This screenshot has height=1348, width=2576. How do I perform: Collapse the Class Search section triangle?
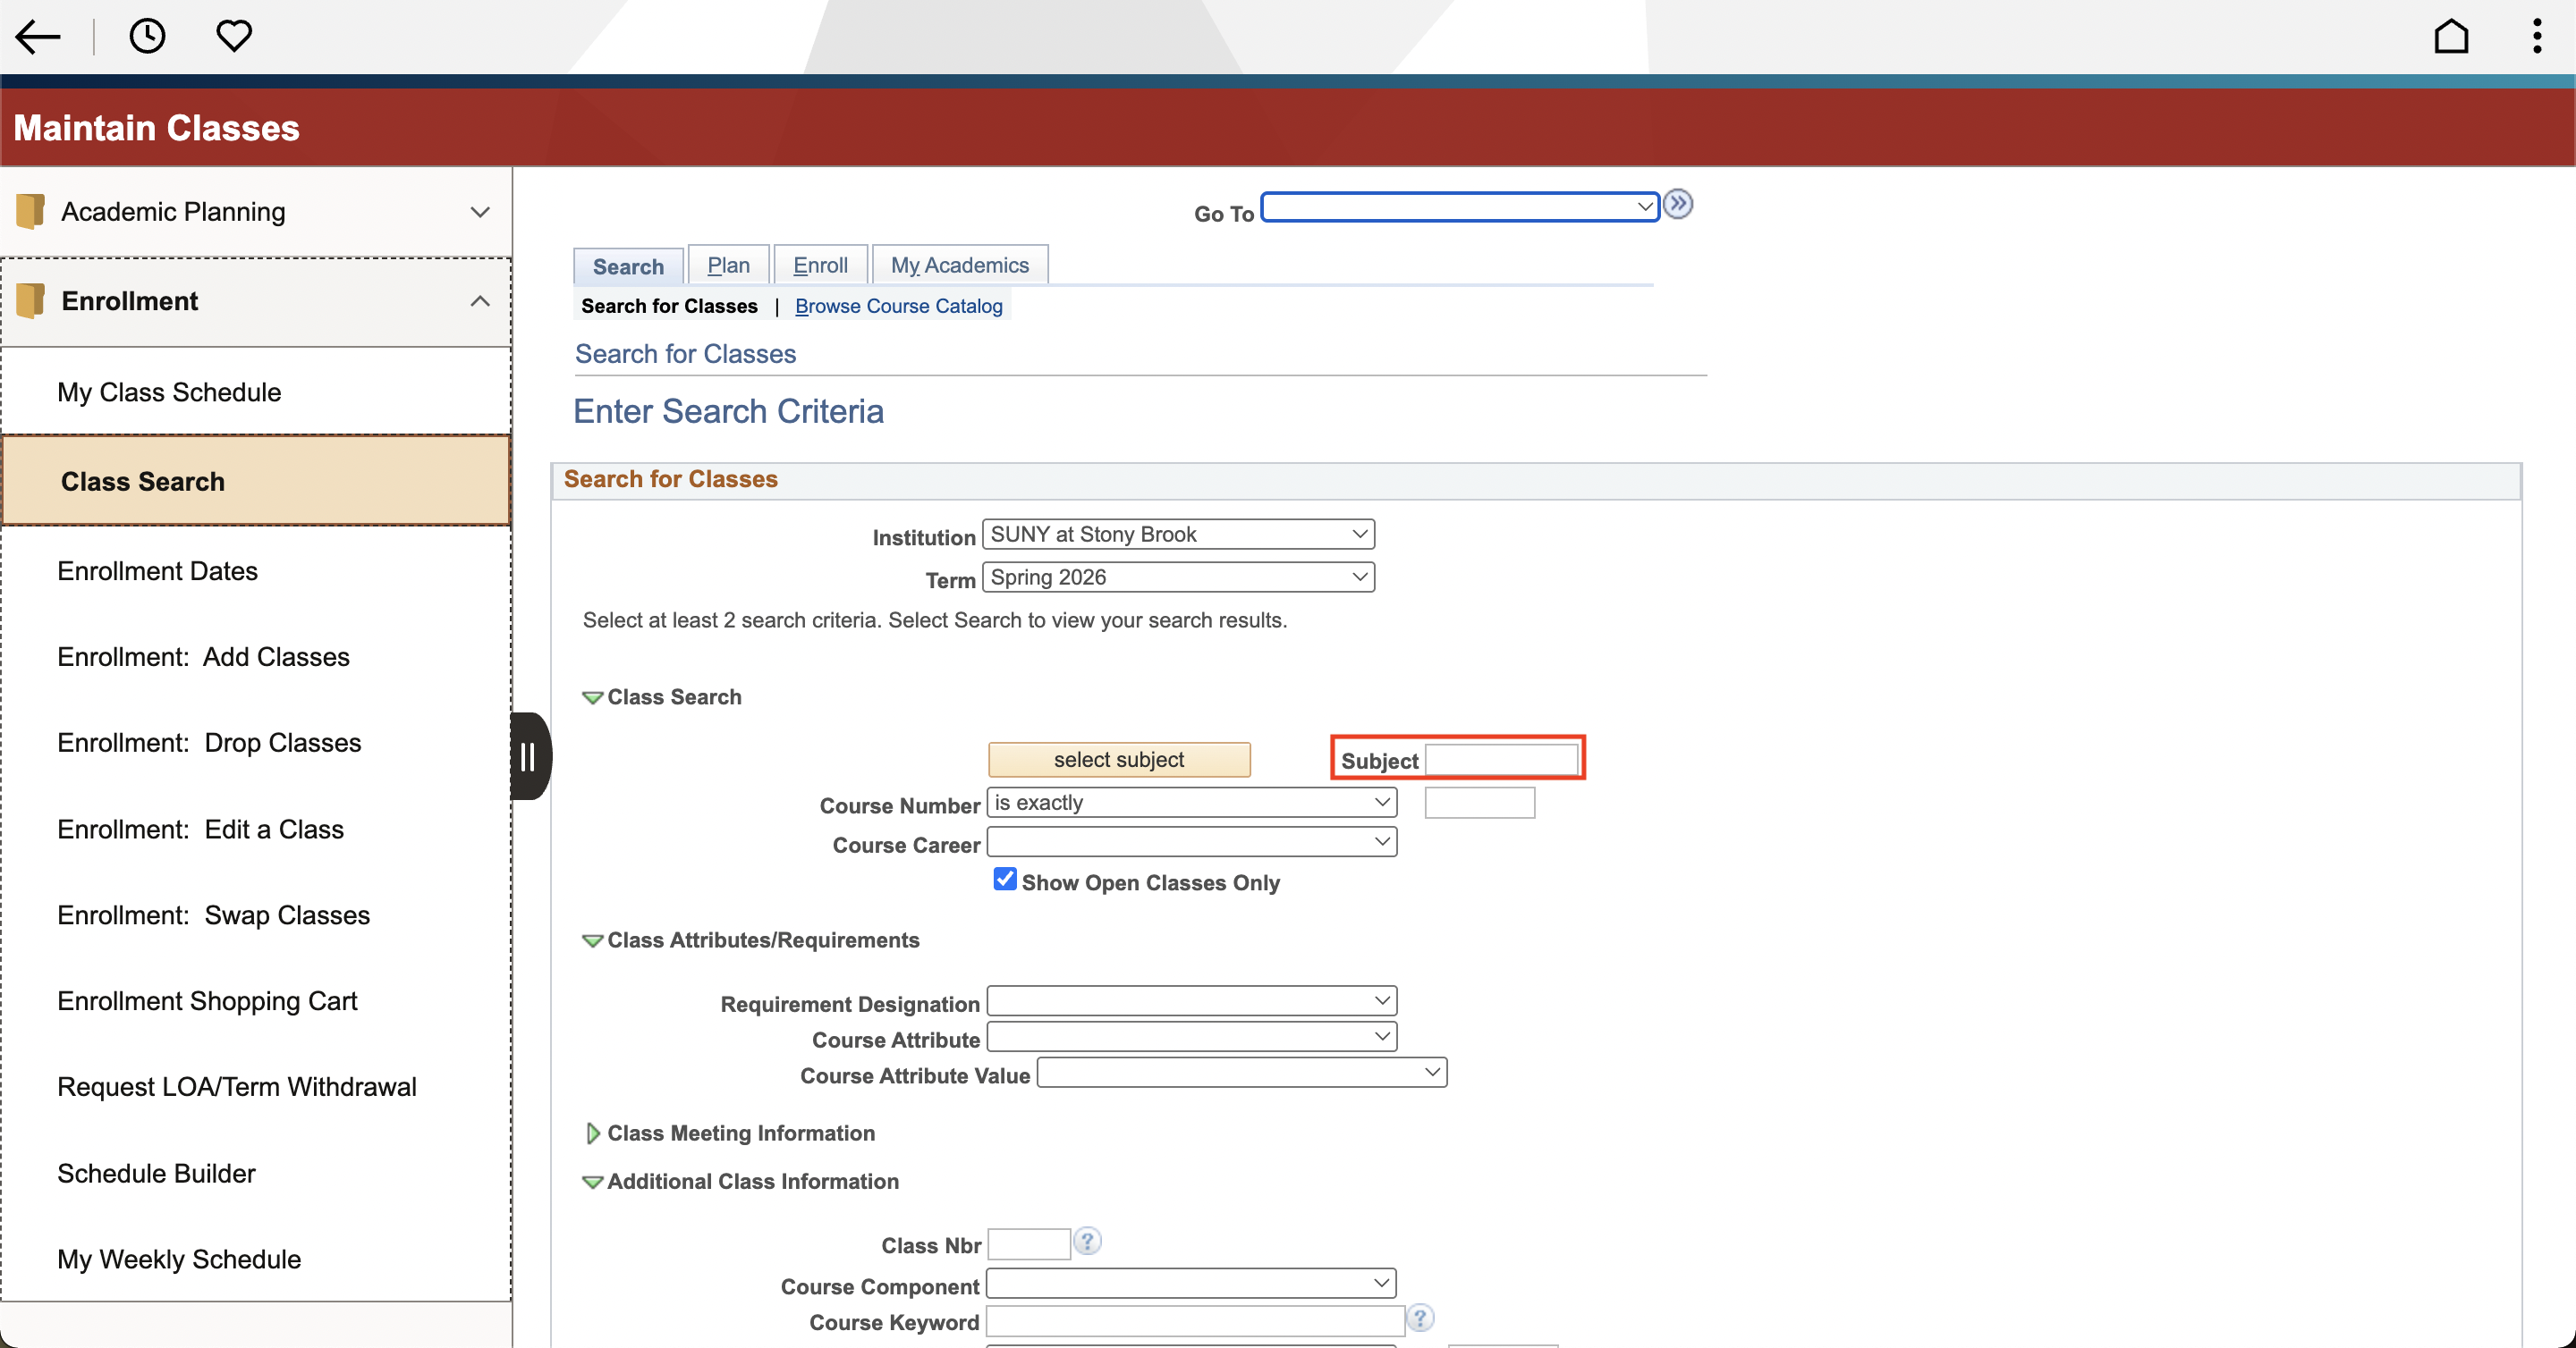coord(592,697)
